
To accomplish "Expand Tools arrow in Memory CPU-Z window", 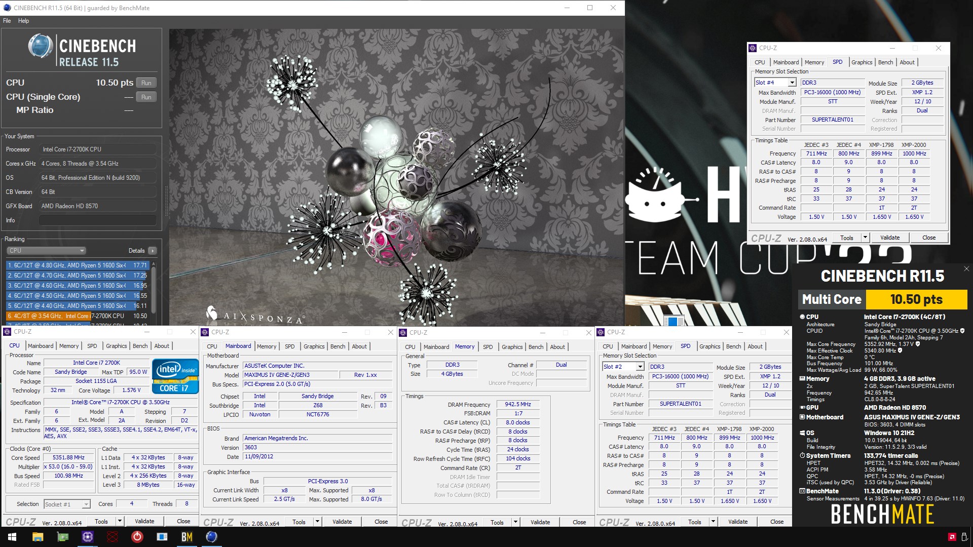I will pyautogui.click(x=515, y=522).
